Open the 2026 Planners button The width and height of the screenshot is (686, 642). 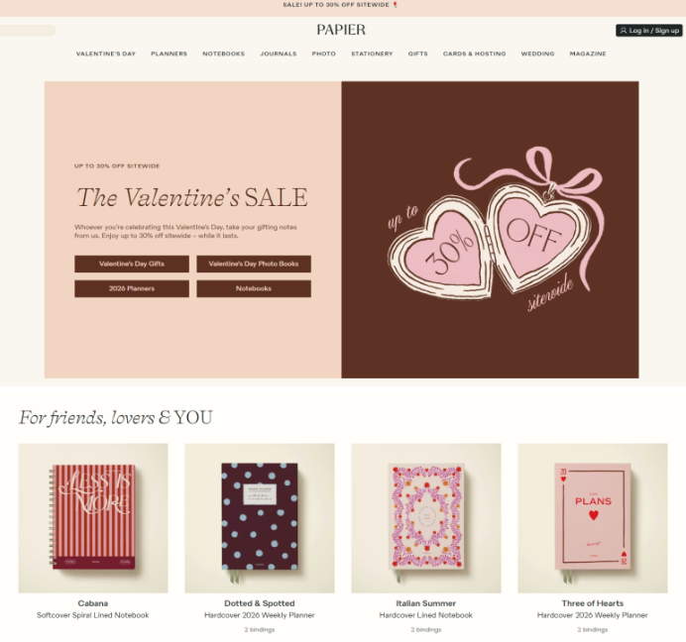[x=132, y=288]
